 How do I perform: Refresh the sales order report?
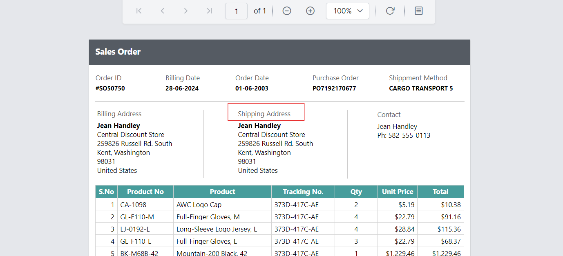(390, 11)
